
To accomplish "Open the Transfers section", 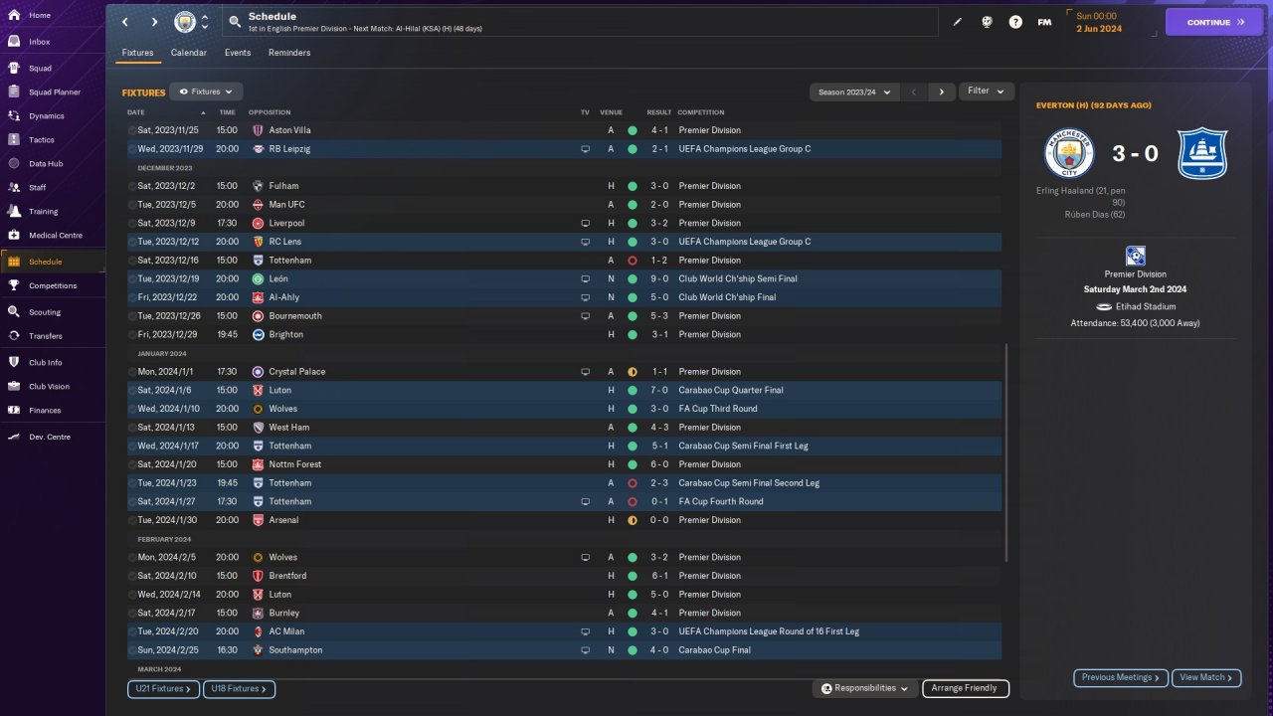I will [46, 336].
